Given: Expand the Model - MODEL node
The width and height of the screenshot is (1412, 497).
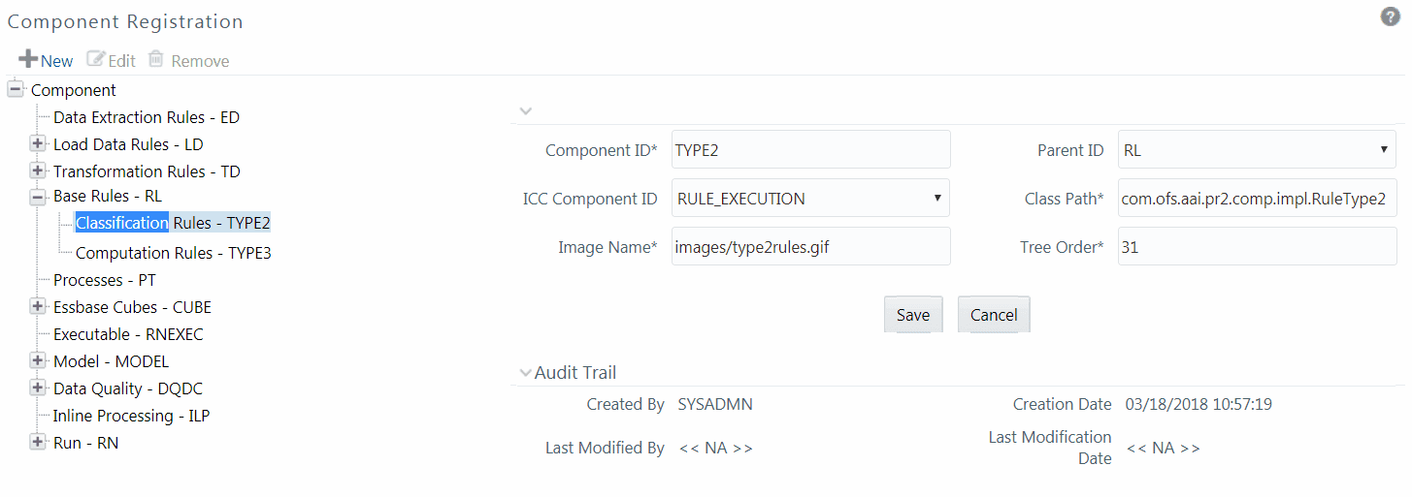Looking at the screenshot, I should click(38, 360).
